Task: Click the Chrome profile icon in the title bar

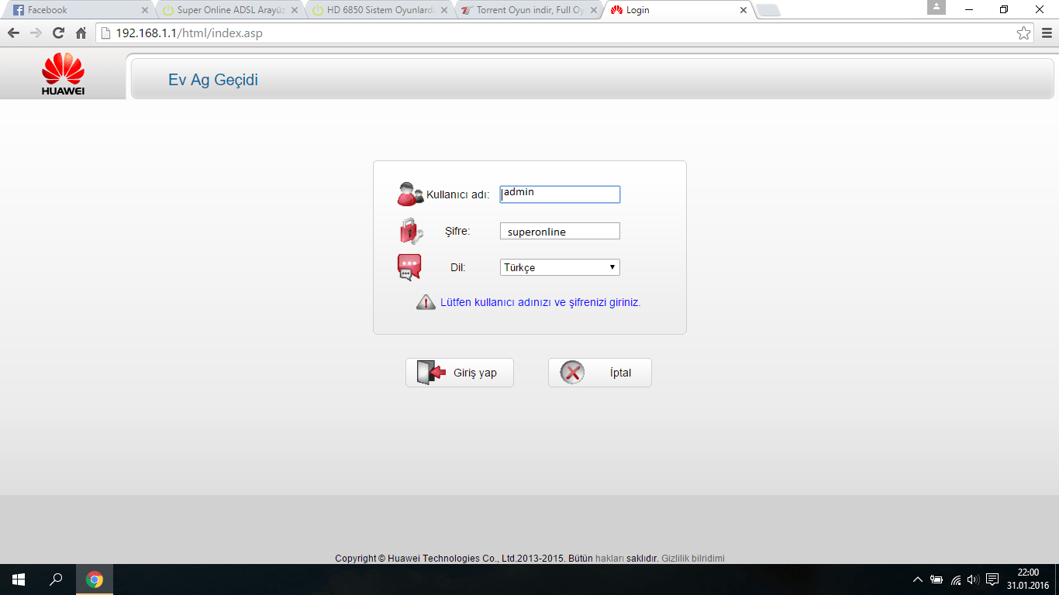Action: [937, 7]
